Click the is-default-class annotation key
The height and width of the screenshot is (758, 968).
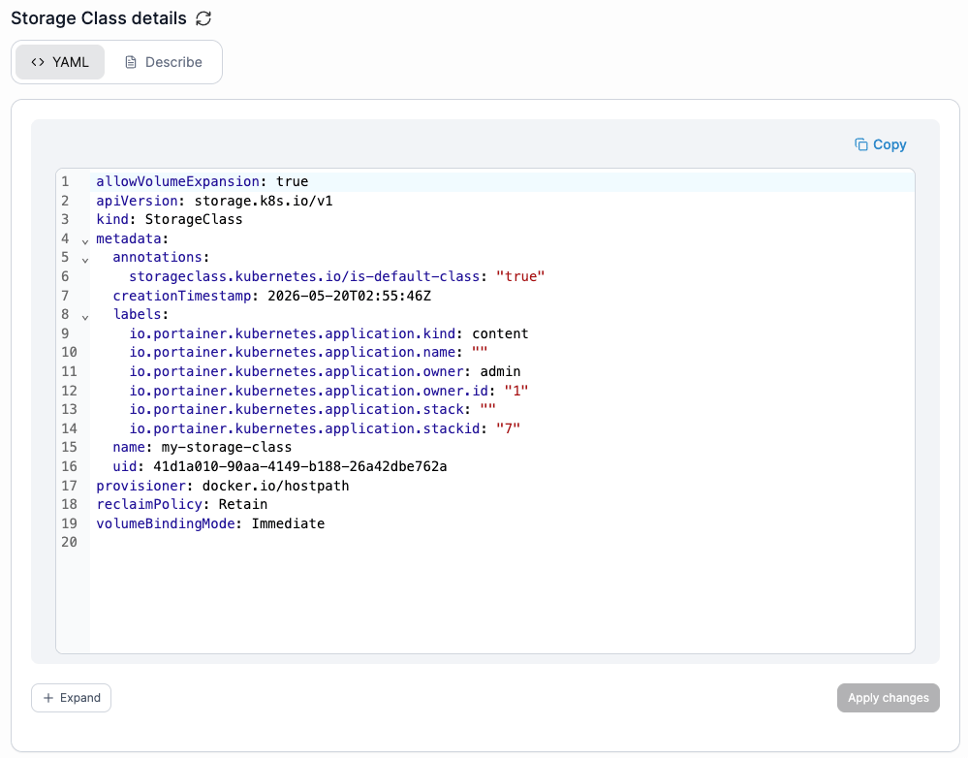tap(304, 276)
